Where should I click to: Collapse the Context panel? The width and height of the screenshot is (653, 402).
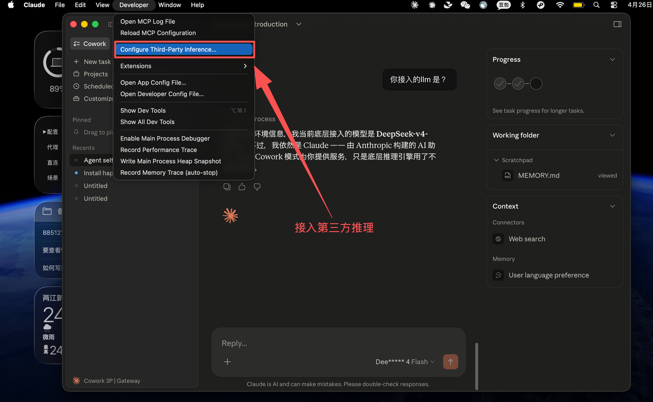[613, 206]
